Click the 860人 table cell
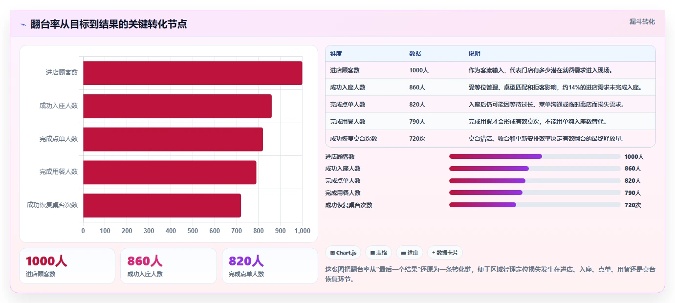This screenshot has height=303, width=675. tap(417, 87)
